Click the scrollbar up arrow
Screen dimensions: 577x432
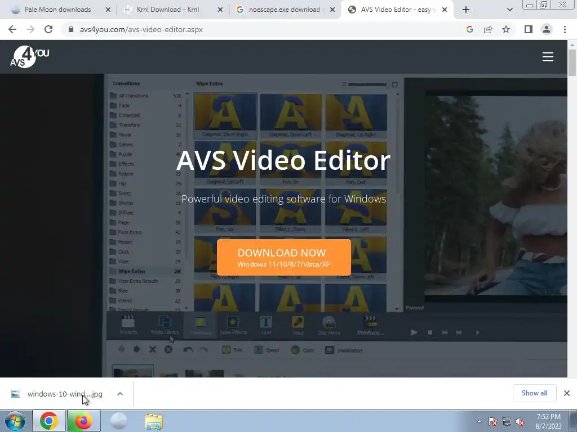click(572, 44)
